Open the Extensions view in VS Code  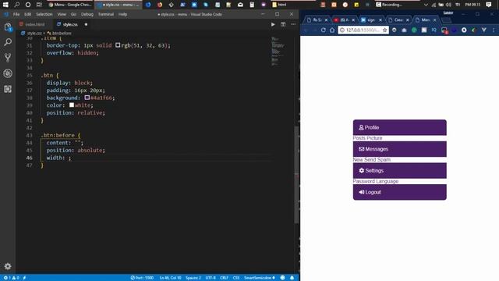(x=8, y=89)
